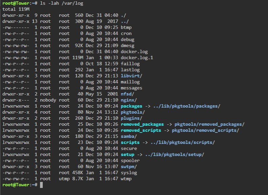Click the '../lib/pkgtools/setup/' link target
Viewport: 268px width, 195px height.
click(175, 155)
